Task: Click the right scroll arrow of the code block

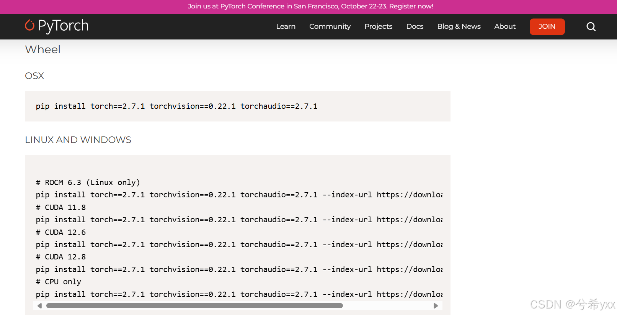Action: coord(435,306)
